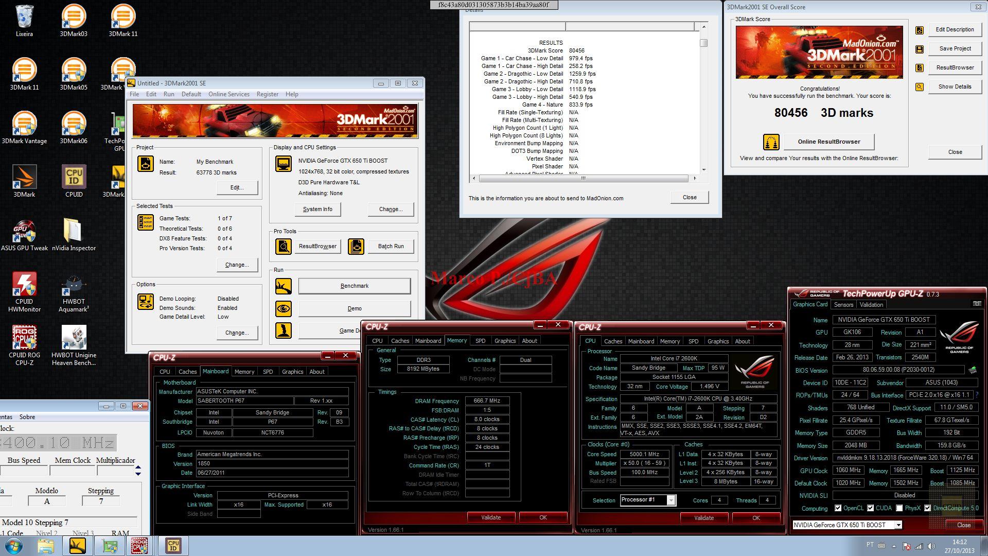Toggle the PhysX checkbox in GPU-Z
The height and width of the screenshot is (556, 988).
(899, 508)
